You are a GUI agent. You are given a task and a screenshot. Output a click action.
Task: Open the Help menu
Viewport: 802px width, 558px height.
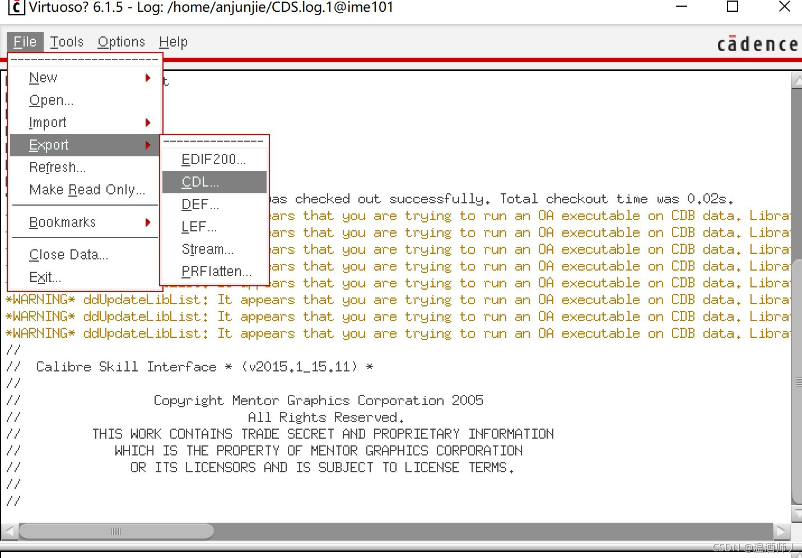[173, 41]
